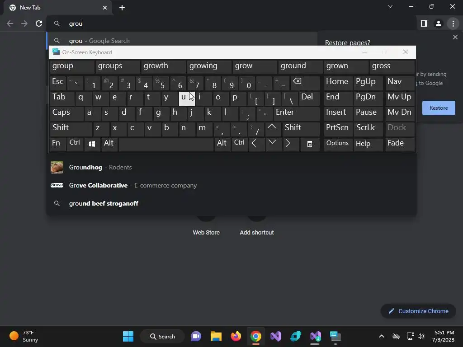Viewport: 463px width, 347px height.
Task: Open Chrome three-dot menu
Action: [x=453, y=23]
